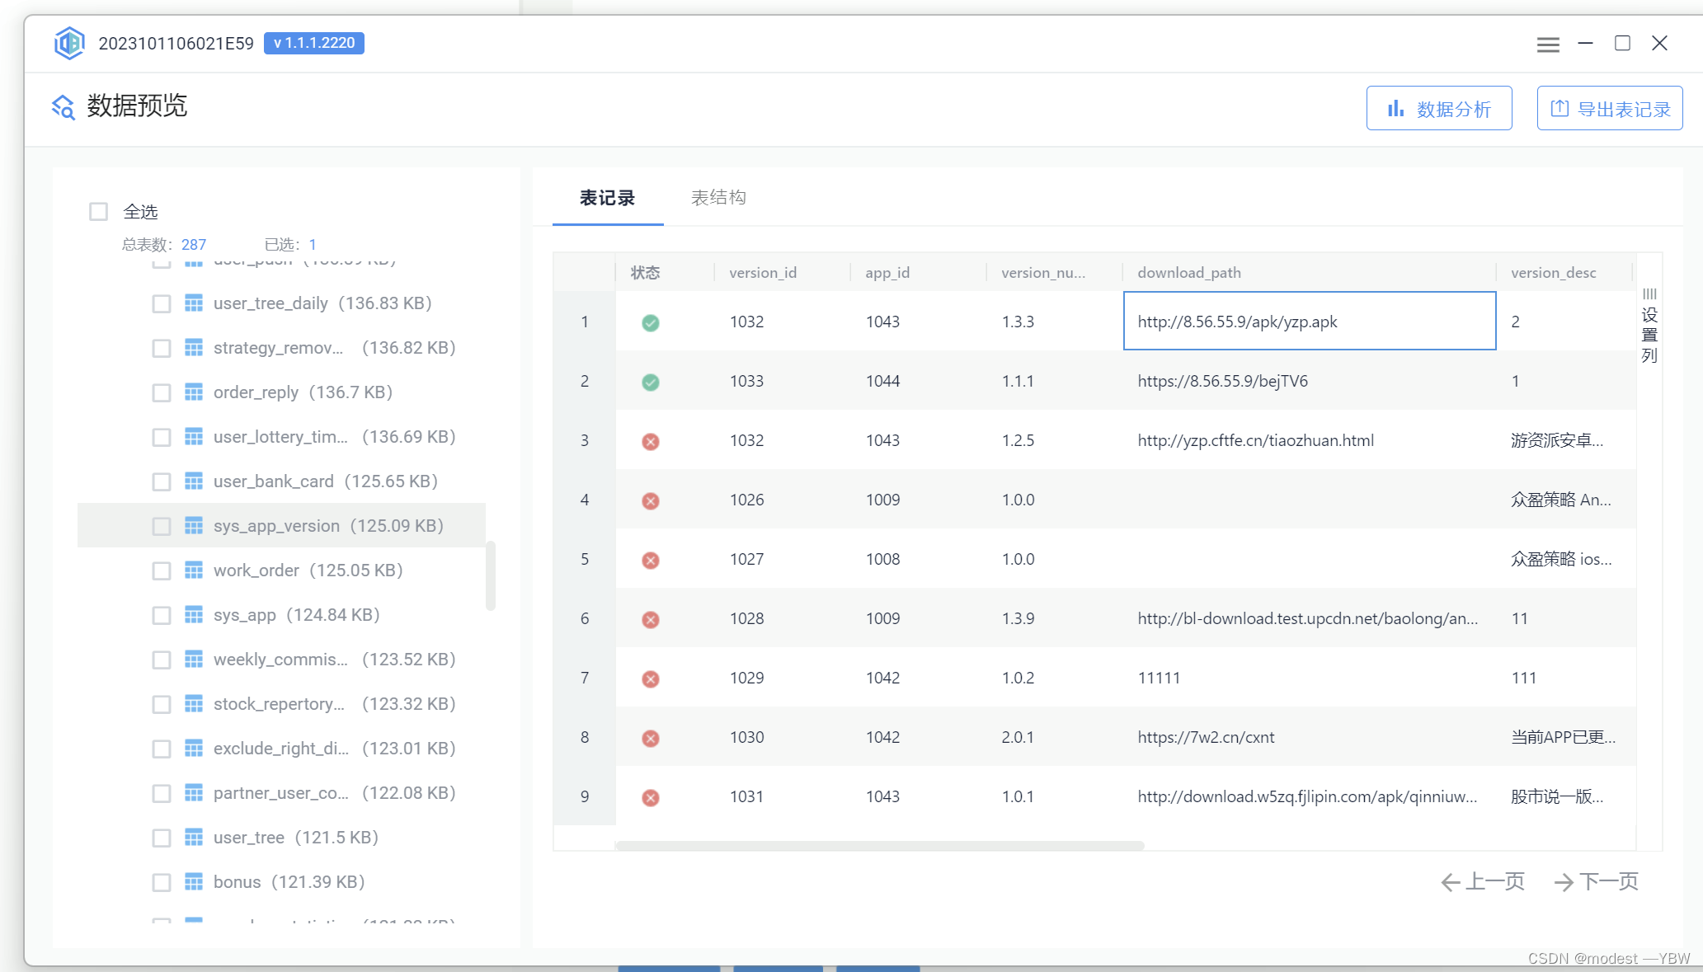1703x972 pixels.
Task: Click the application logo icon top-left
Action: (69, 43)
